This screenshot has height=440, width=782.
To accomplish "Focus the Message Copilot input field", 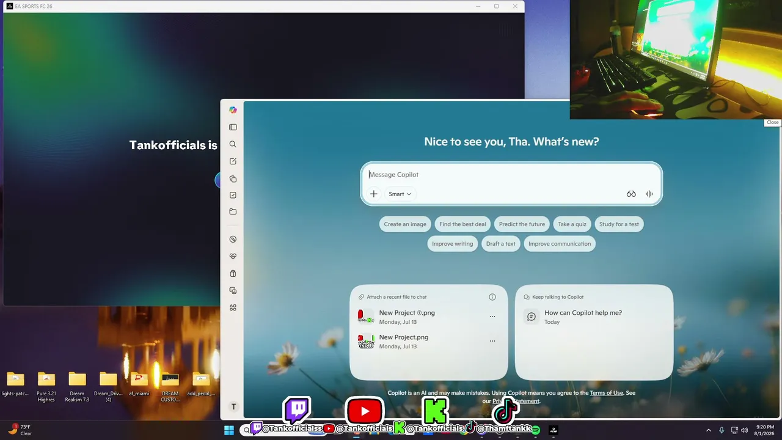I will (511, 175).
